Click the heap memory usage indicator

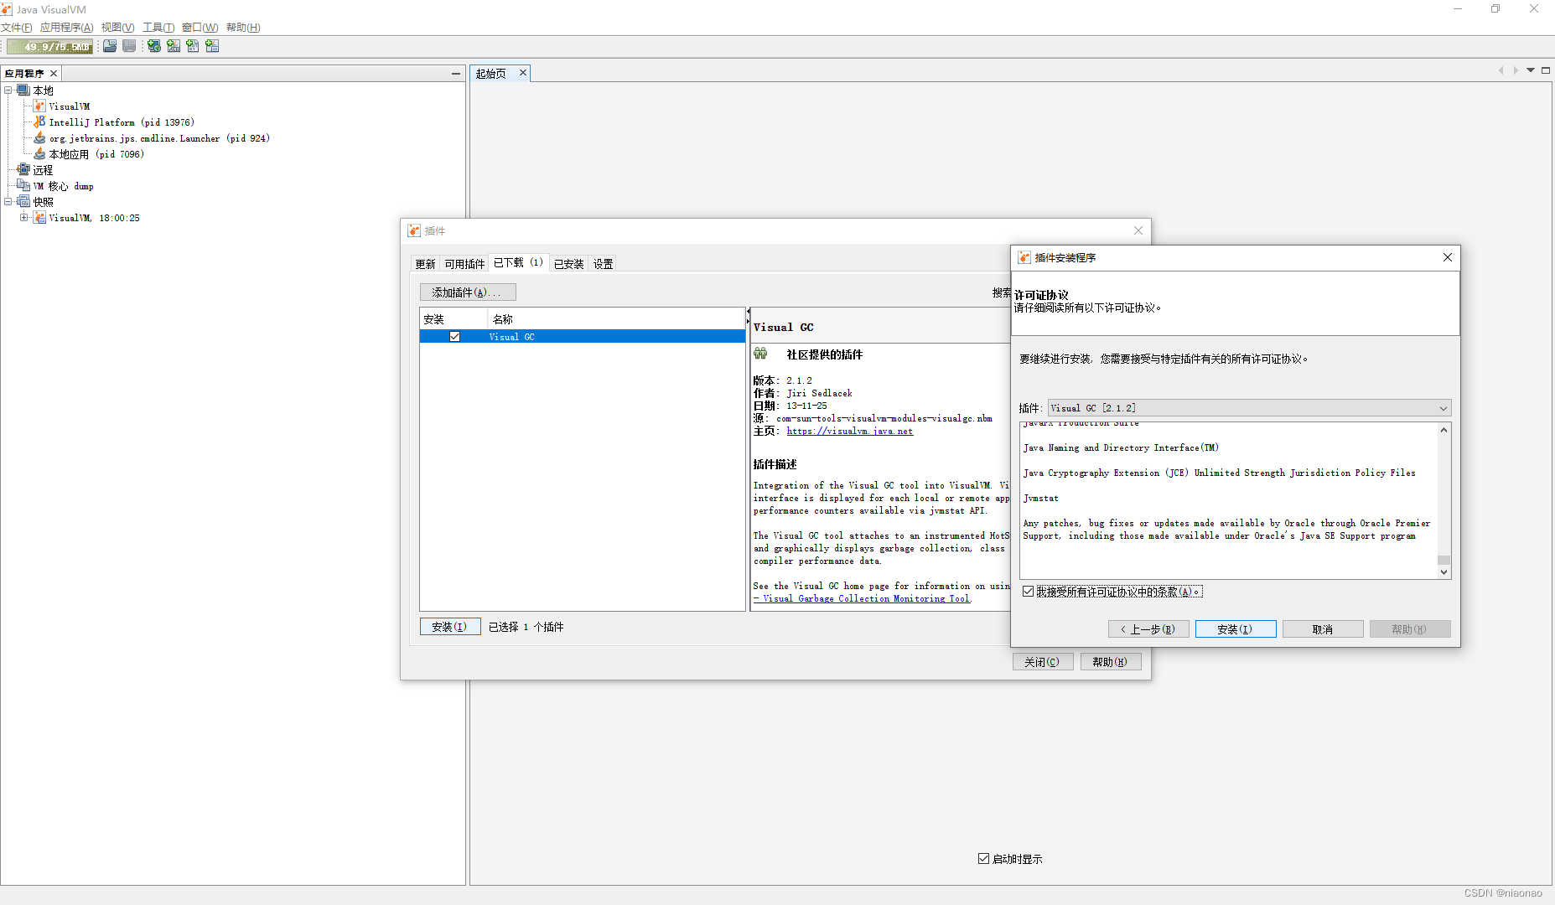coord(50,47)
